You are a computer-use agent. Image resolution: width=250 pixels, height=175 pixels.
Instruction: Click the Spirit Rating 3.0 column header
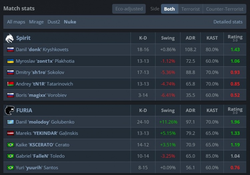tap(235, 38)
